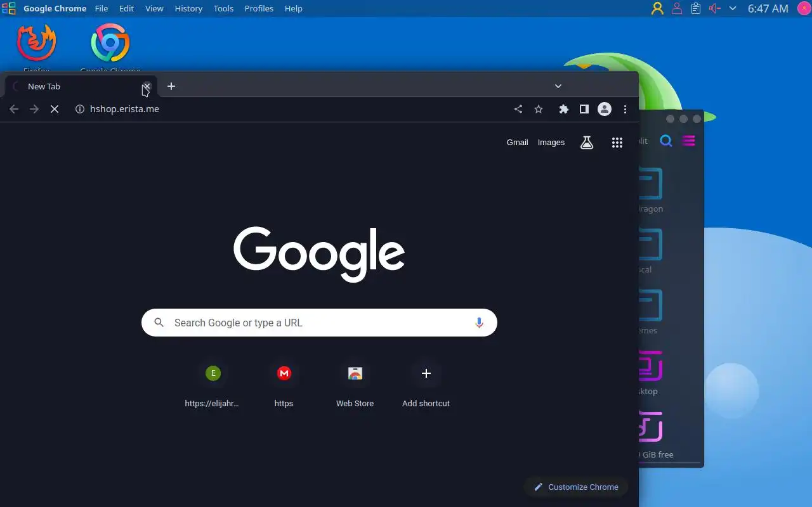Focus the Search Google or type a URL box
Image resolution: width=812 pixels, height=507 pixels.
[319, 323]
